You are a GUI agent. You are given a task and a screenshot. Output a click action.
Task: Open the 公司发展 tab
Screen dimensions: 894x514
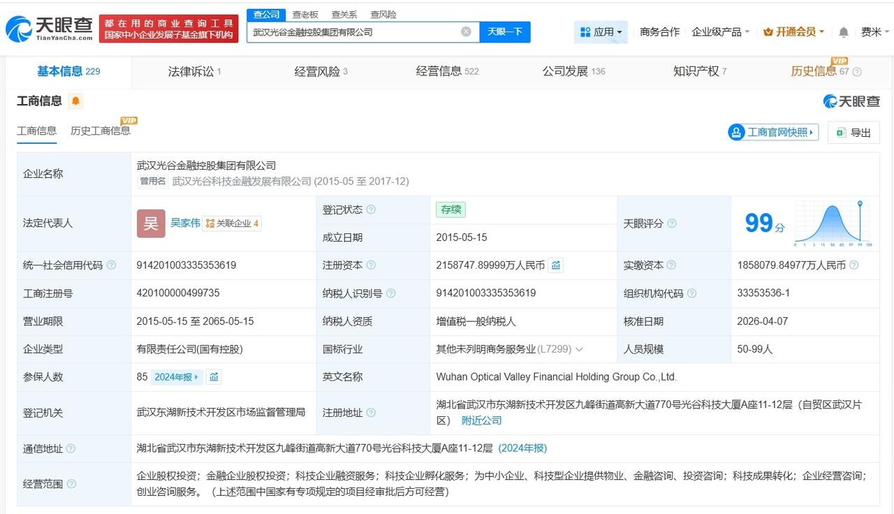click(574, 71)
